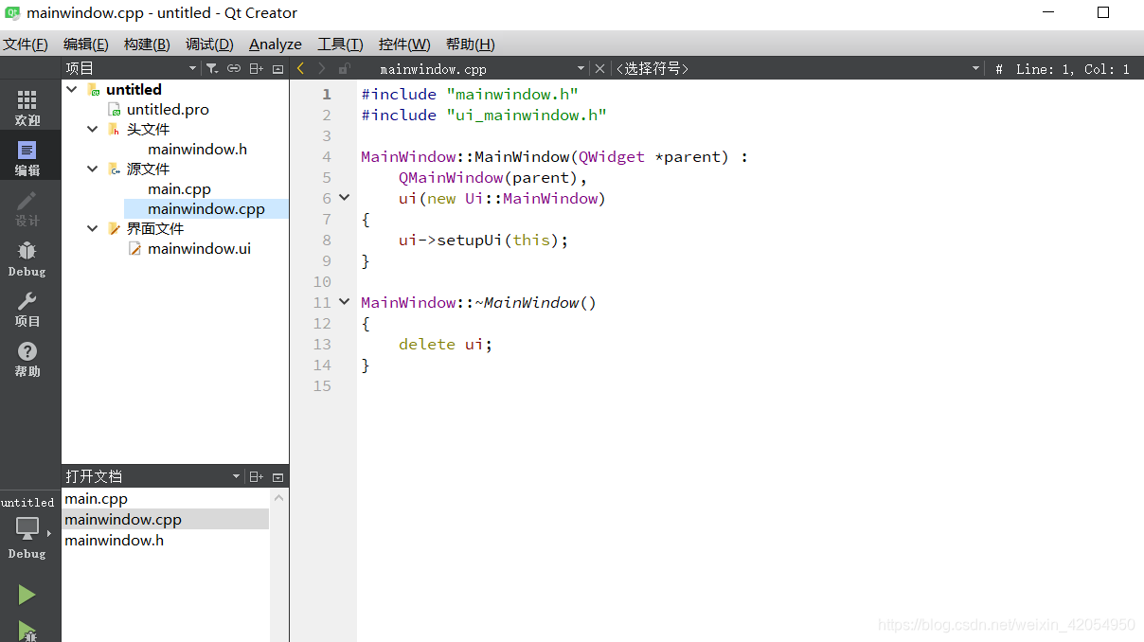Close mainwindow.cpp document with the X
The image size is (1144, 642).
[599, 68]
